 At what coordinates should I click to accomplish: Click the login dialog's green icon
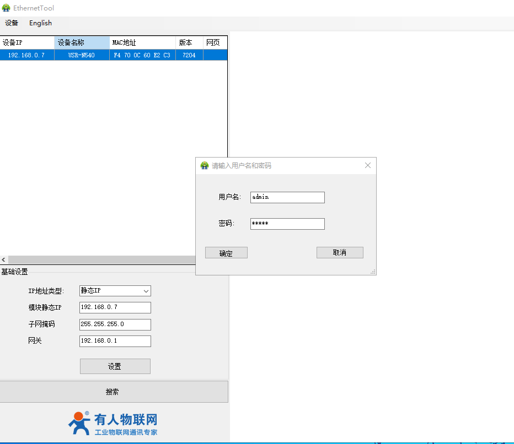(x=205, y=165)
